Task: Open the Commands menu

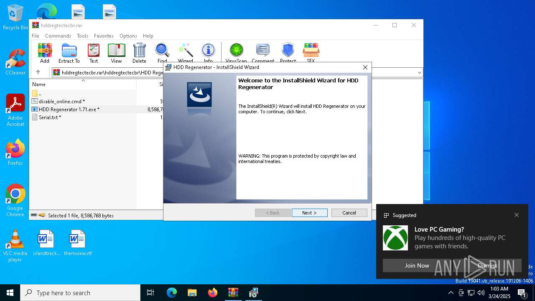Action: click(x=58, y=36)
